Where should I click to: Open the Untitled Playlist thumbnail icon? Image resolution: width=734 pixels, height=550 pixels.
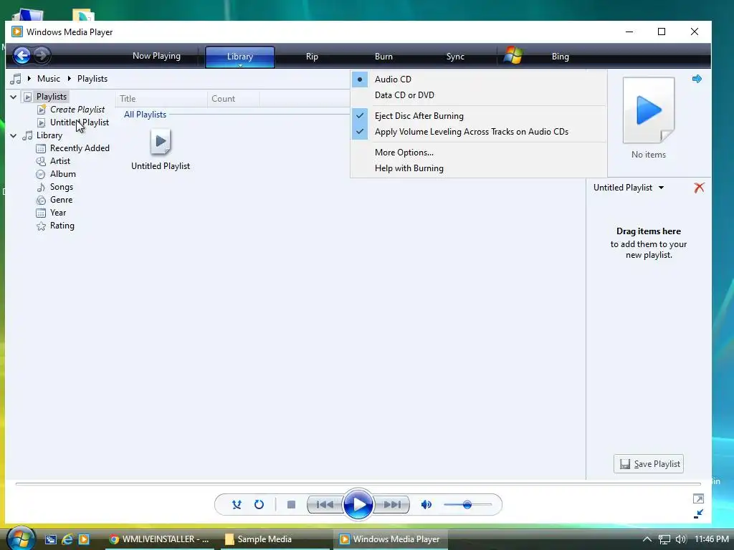click(x=161, y=142)
